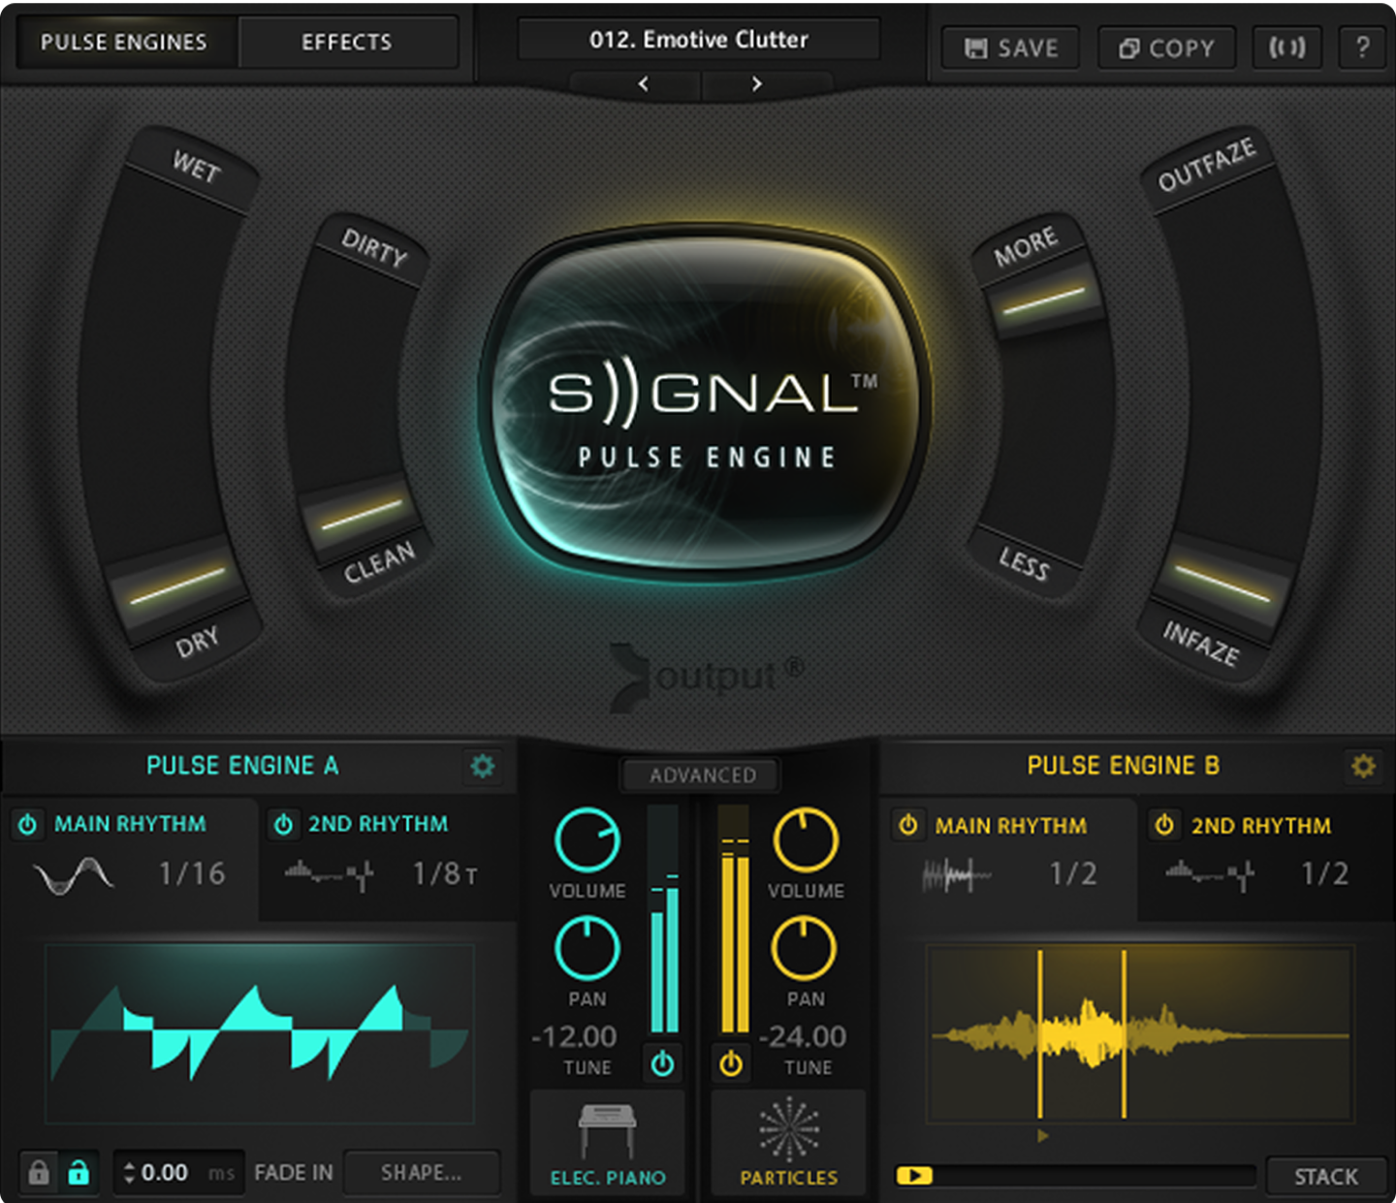The image size is (1396, 1203).
Task: Select the 2nd Rhythm tab in Engine B
Action: click(1258, 826)
